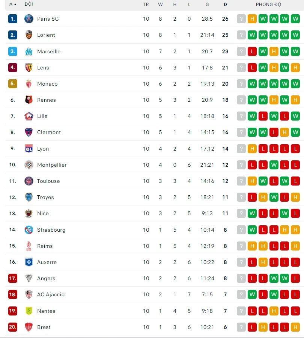
Task: Click the Lorient club crest
Action: 29,35
